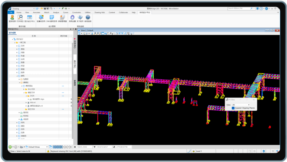287x162 pixels.
Task: Click the more options dots for 高桥西站
Action: (x=63, y=86)
